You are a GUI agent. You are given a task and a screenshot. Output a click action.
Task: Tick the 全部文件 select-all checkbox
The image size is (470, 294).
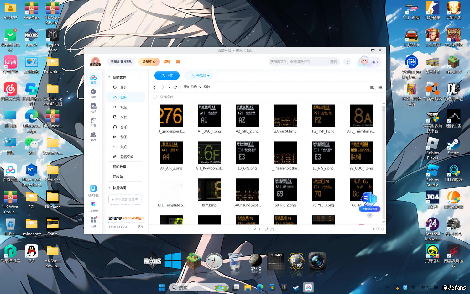(155, 97)
